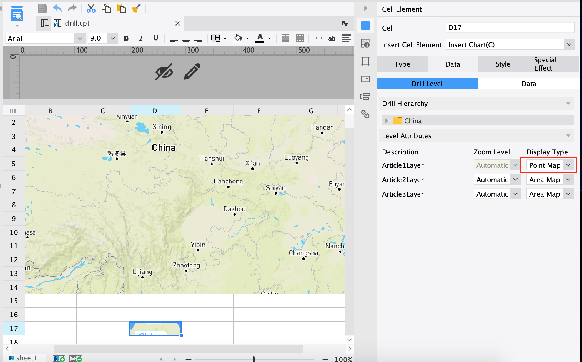
Task: Expand the China drill hierarchy node
Action: tap(386, 121)
